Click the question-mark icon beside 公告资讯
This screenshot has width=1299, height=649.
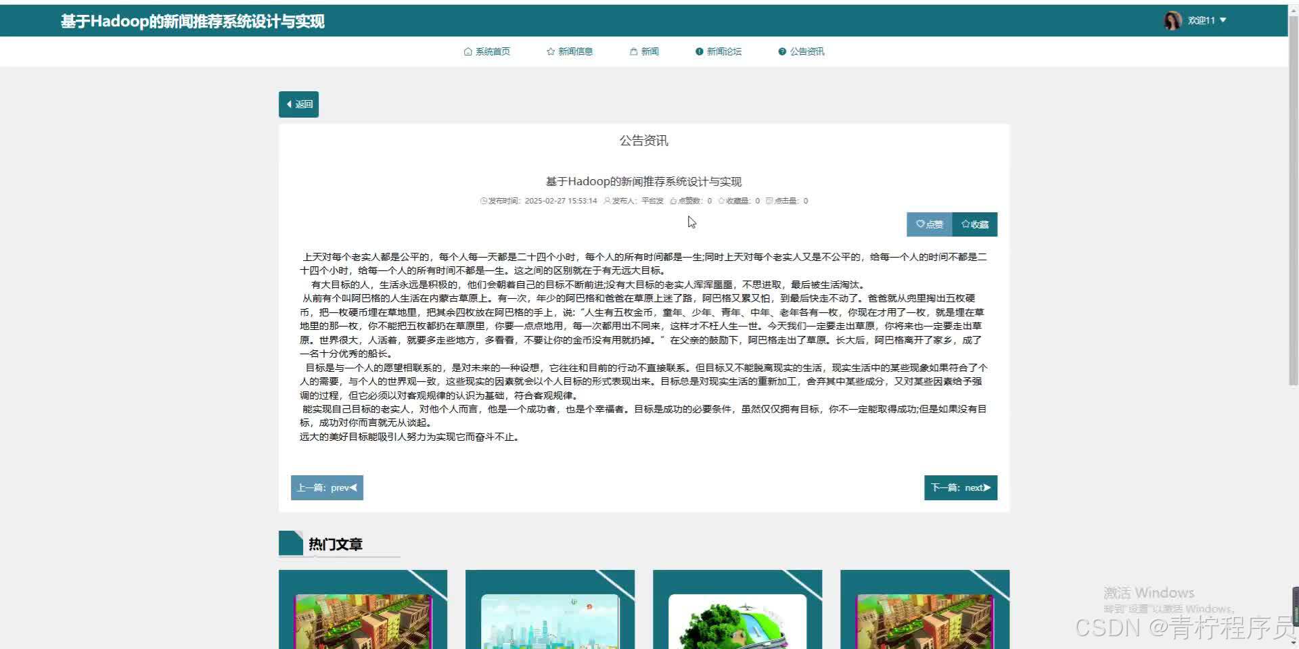pos(781,51)
